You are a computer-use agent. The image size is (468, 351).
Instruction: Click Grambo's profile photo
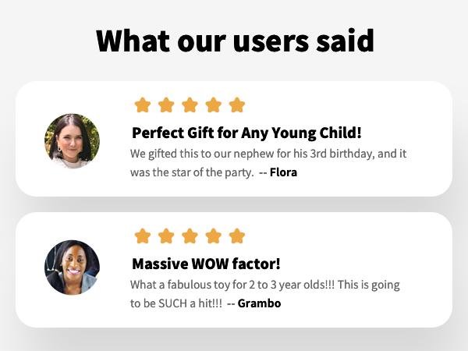click(72, 268)
